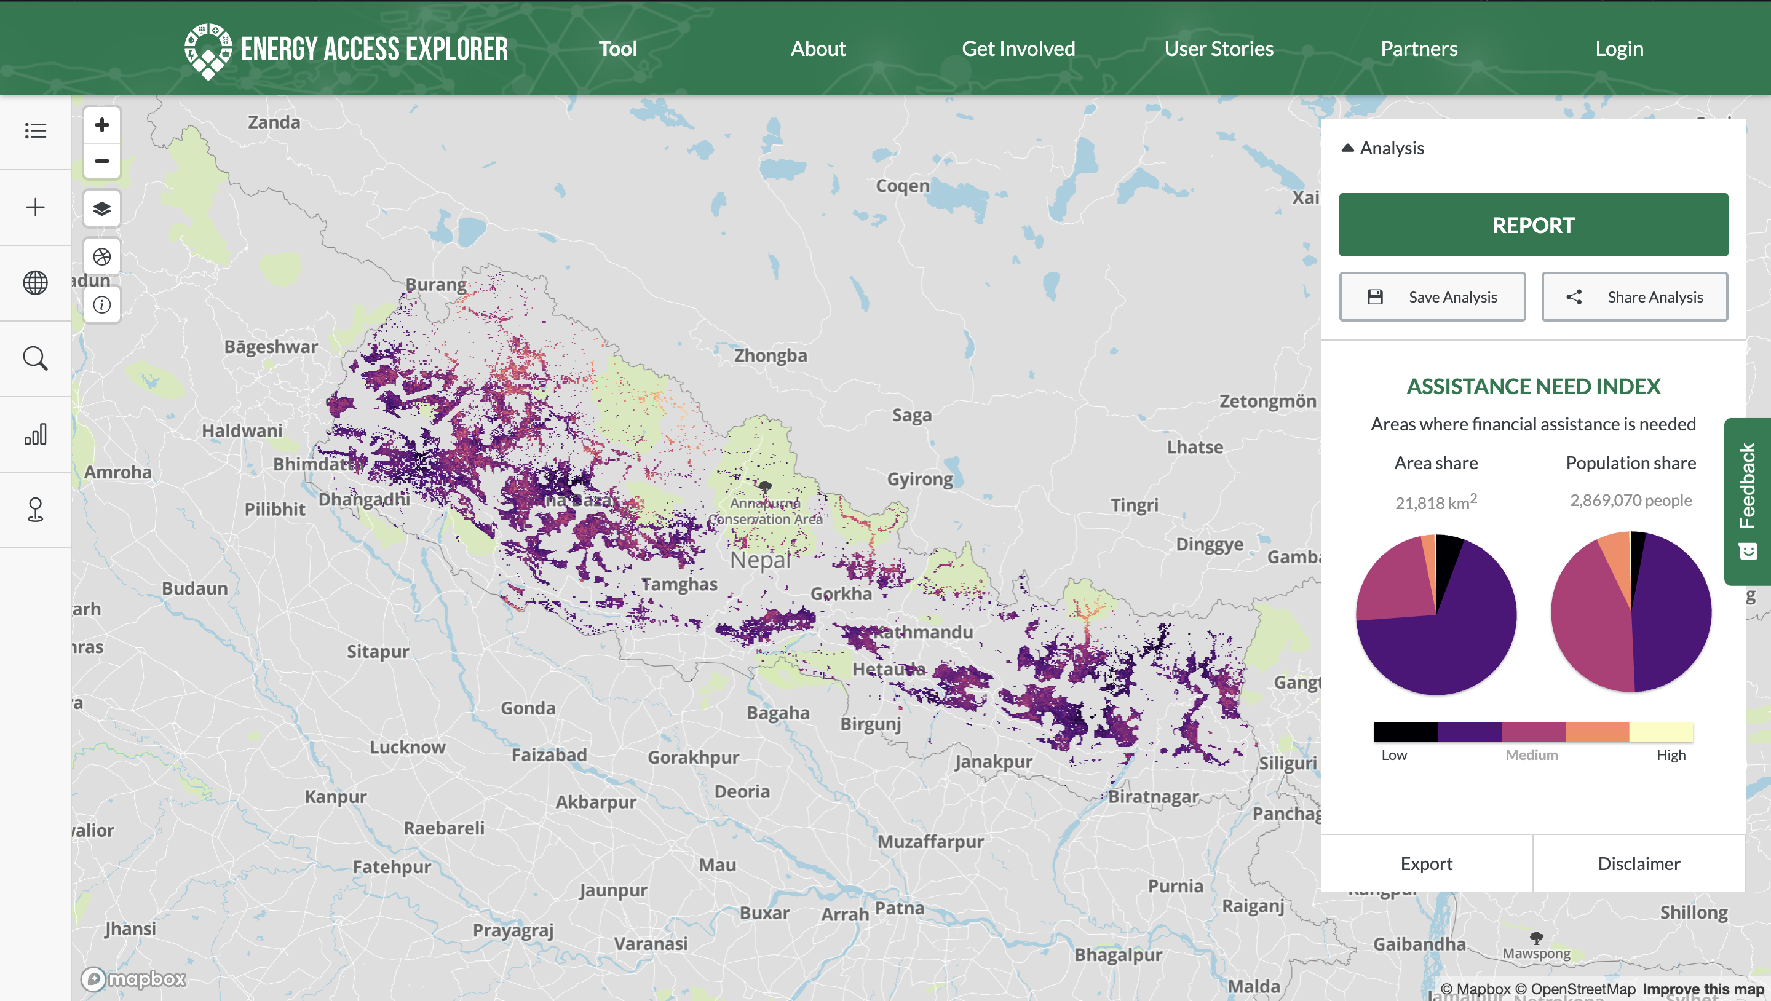Click the 'Annapurna Conservation Area' map label
1771x1001 pixels.
tap(765, 511)
